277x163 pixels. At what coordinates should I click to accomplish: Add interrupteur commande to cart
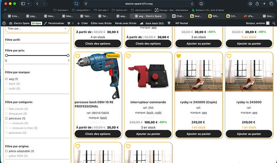tap(148, 134)
